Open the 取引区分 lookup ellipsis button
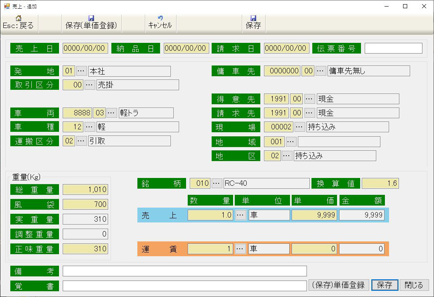The image size is (434, 297). tap(90, 85)
